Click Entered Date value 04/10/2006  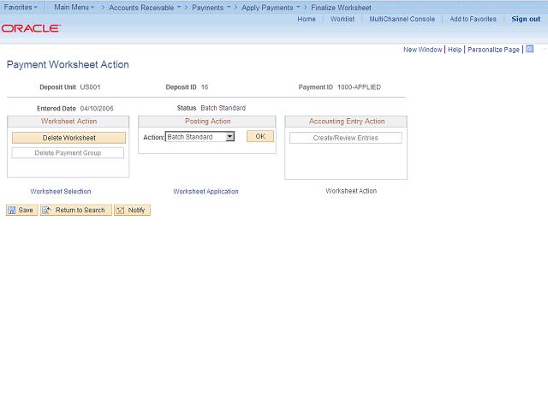tap(97, 109)
